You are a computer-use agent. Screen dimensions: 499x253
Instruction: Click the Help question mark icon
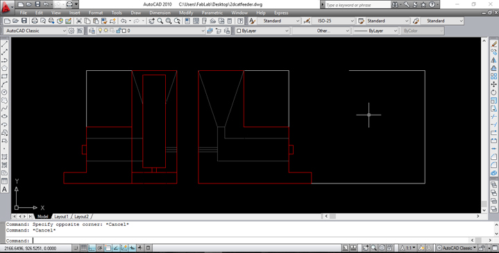click(240, 21)
